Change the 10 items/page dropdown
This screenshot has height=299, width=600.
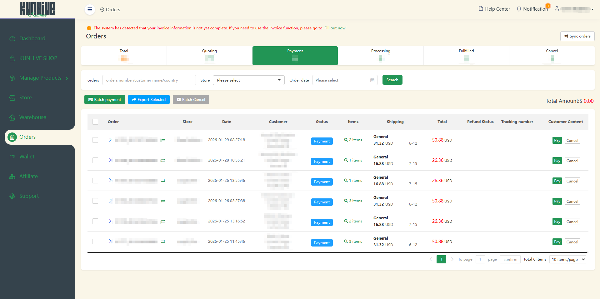click(x=567, y=260)
